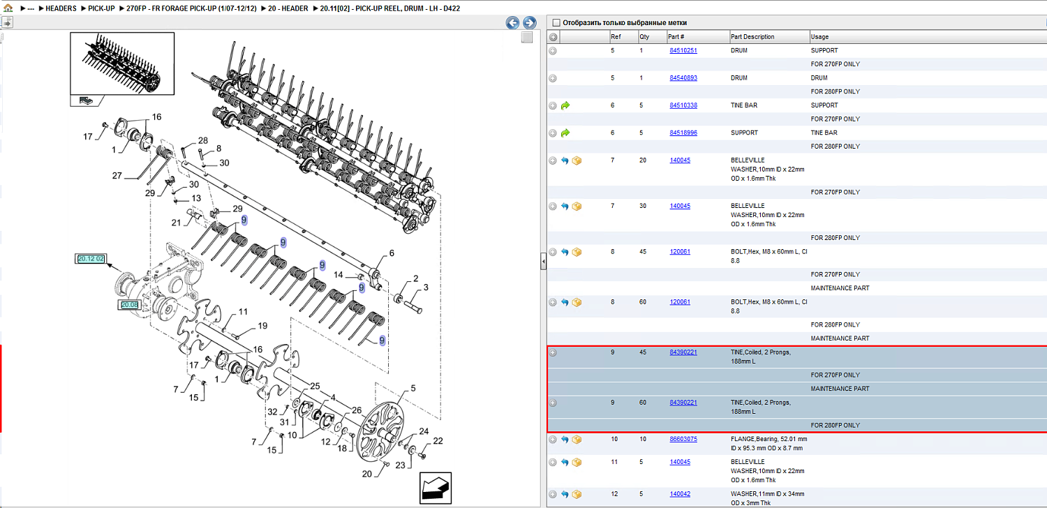Open part link 140042

pyautogui.click(x=680, y=494)
